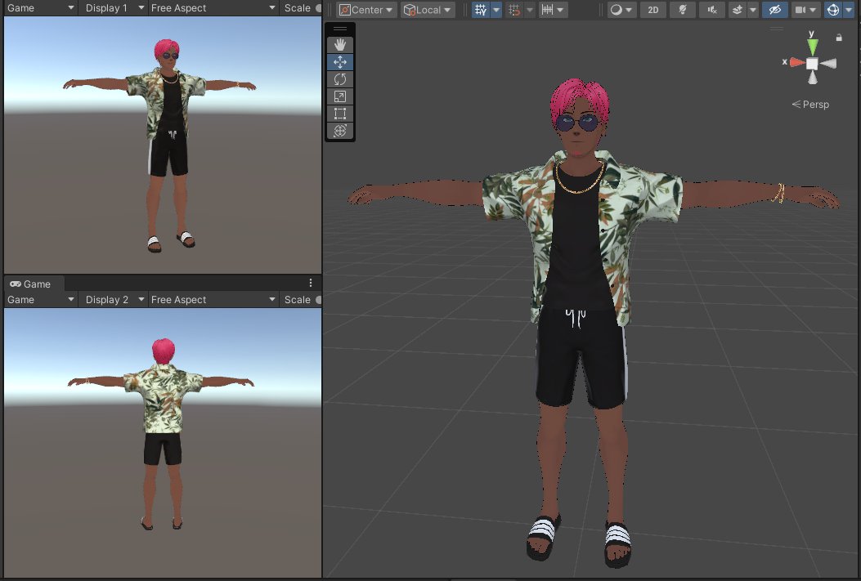Toggle grid snapping icon
This screenshot has width=861, height=581.
514,10
